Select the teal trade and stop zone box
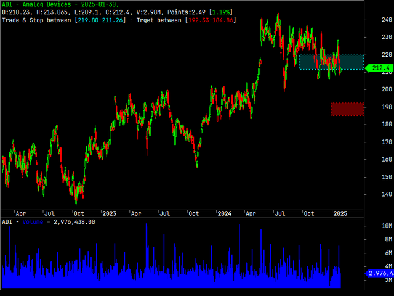Image resolution: width=394 pixels, height=296 pixels. pos(331,62)
